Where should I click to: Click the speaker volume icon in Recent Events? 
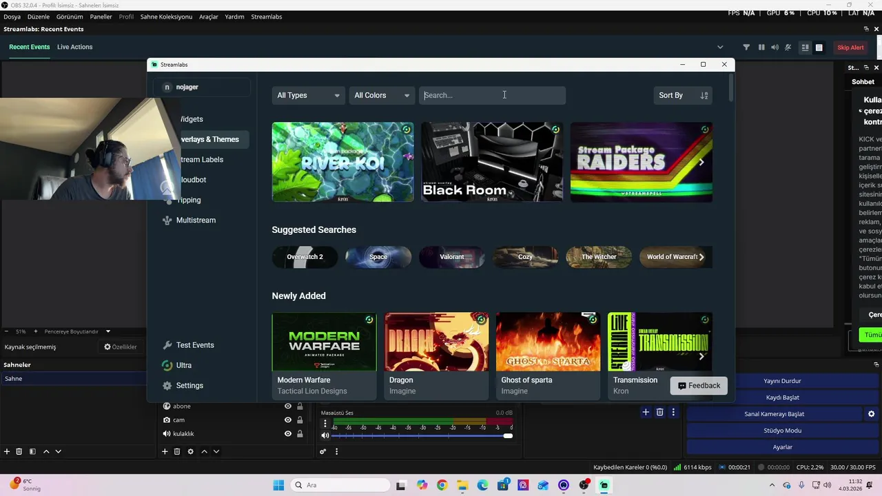pyautogui.click(x=775, y=48)
